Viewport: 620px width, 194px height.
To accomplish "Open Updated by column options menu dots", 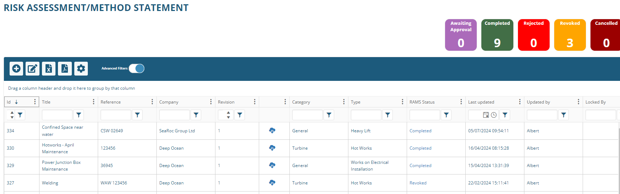I will 578,102.
